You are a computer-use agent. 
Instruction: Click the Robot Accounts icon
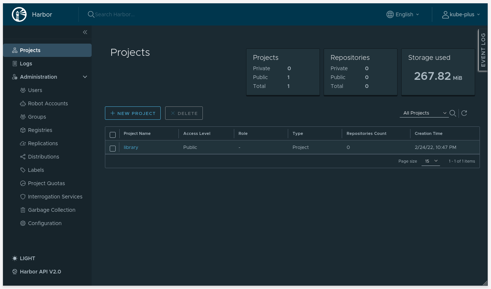(x=23, y=103)
